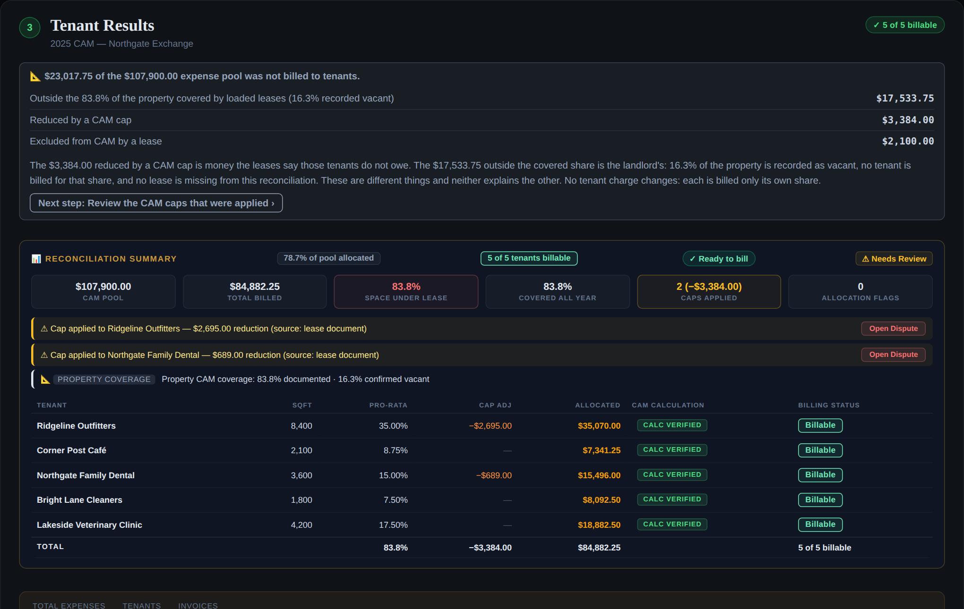
Task: Click the Ready to bill status pill
Action: point(719,259)
